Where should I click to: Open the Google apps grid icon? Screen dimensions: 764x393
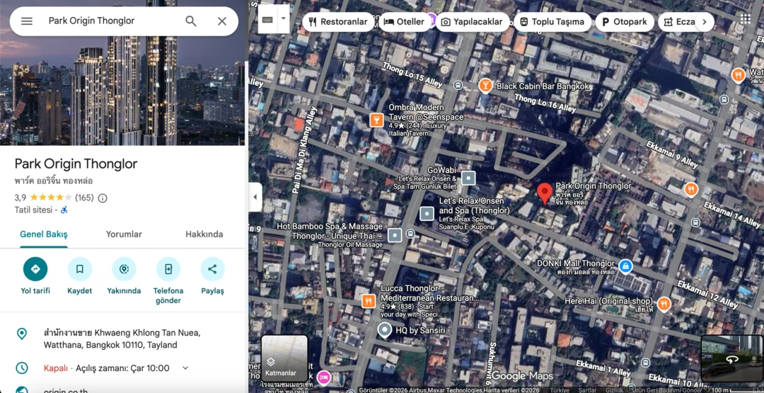click(x=745, y=19)
